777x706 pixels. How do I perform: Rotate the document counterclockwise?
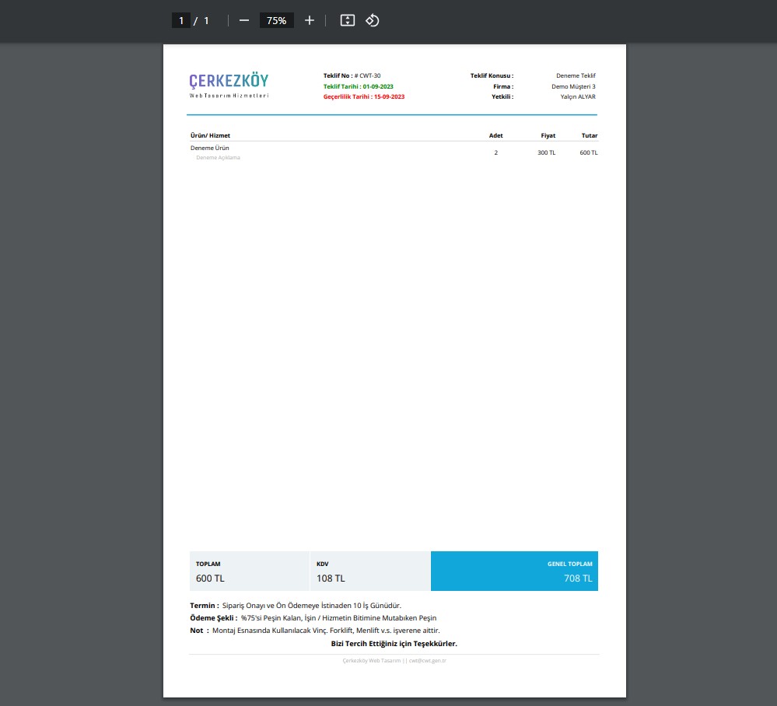click(373, 20)
